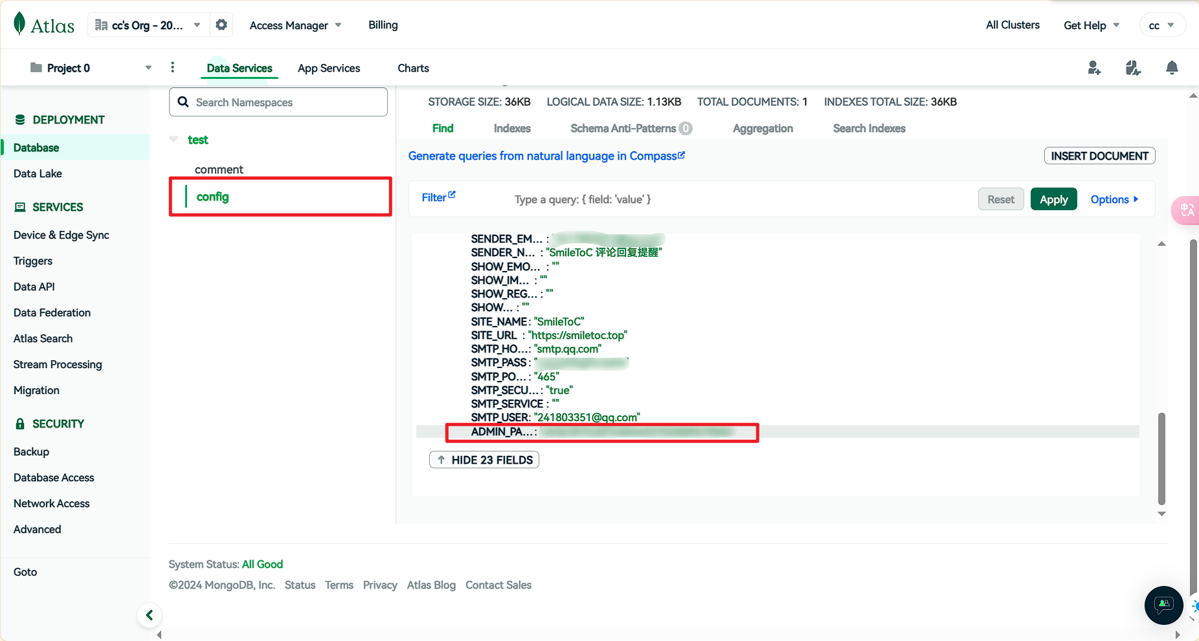This screenshot has width=1199, height=641.
Task: Click Insert Document button
Action: [x=1099, y=156]
